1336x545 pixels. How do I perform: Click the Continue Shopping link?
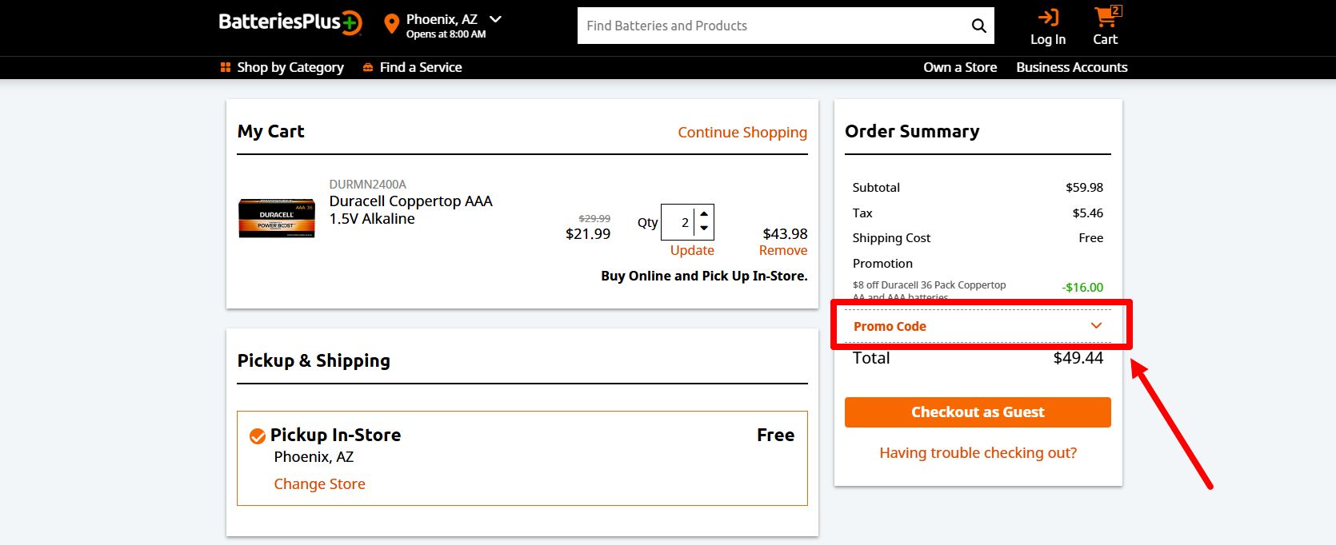point(742,132)
